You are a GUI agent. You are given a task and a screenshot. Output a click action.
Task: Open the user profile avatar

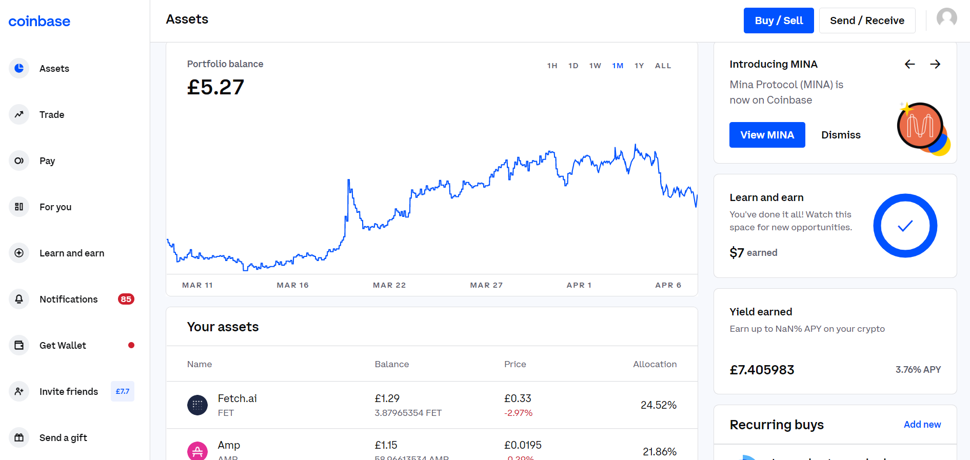click(946, 18)
